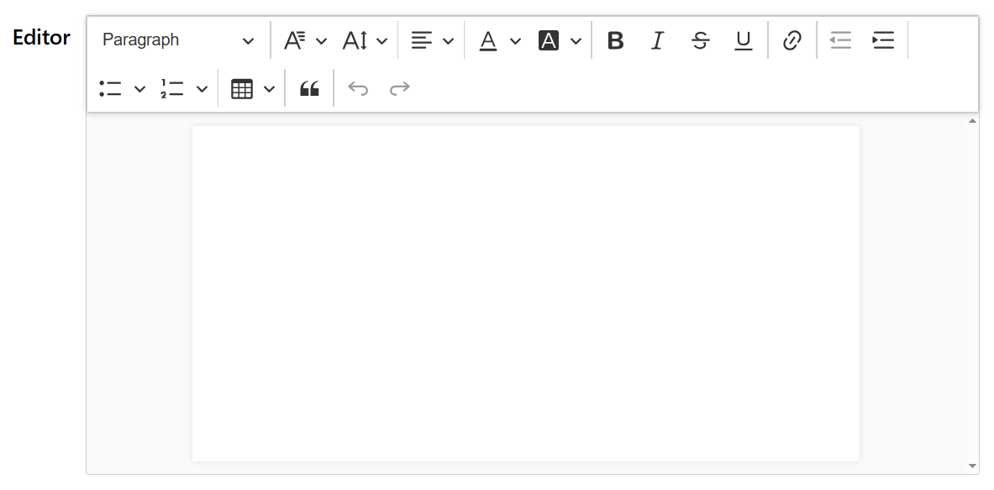
Task: Insert a link with the chain icon
Action: click(x=792, y=40)
